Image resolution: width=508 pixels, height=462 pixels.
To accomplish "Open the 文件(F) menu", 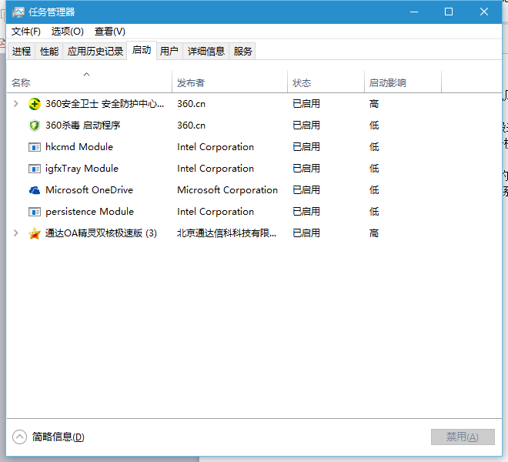I will (x=26, y=32).
